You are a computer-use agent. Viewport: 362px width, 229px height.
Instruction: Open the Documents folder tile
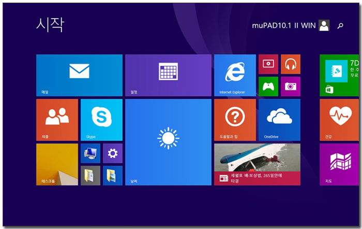(x=90, y=176)
